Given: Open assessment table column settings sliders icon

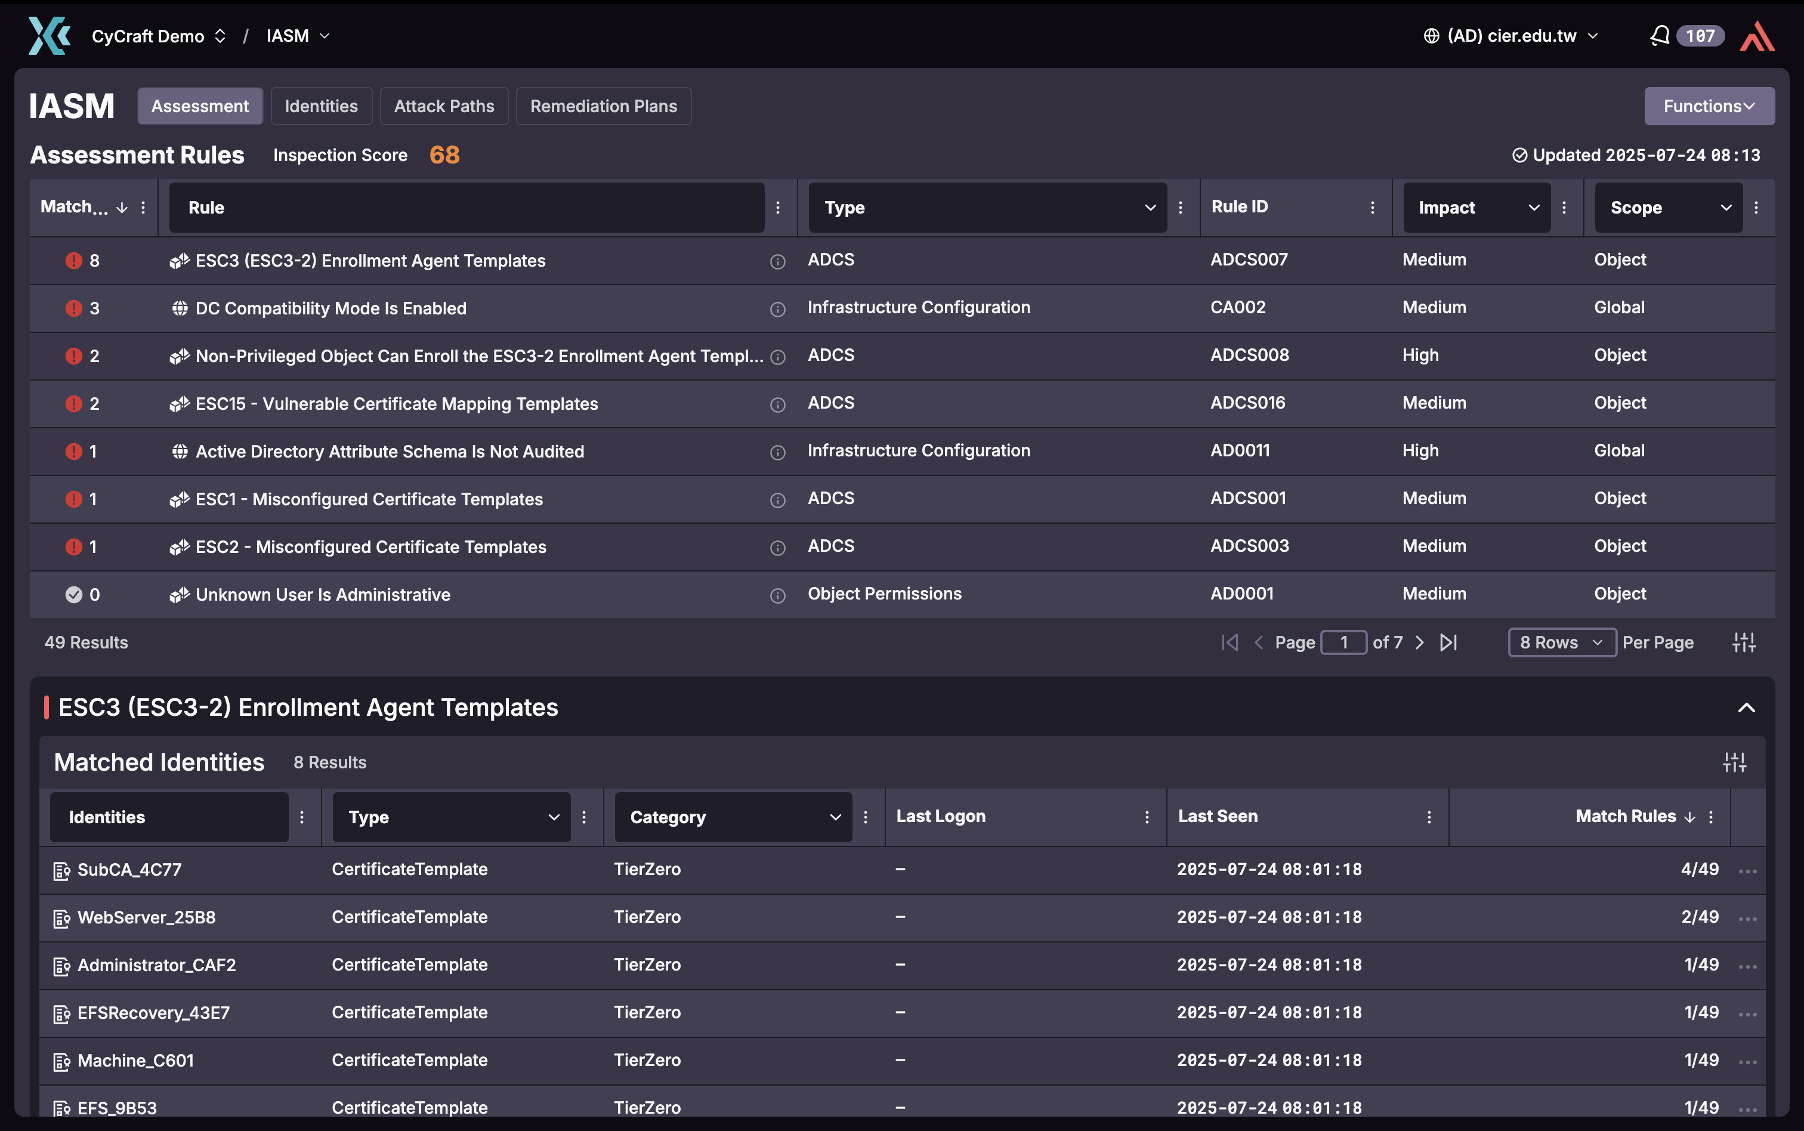Looking at the screenshot, I should tap(1743, 642).
